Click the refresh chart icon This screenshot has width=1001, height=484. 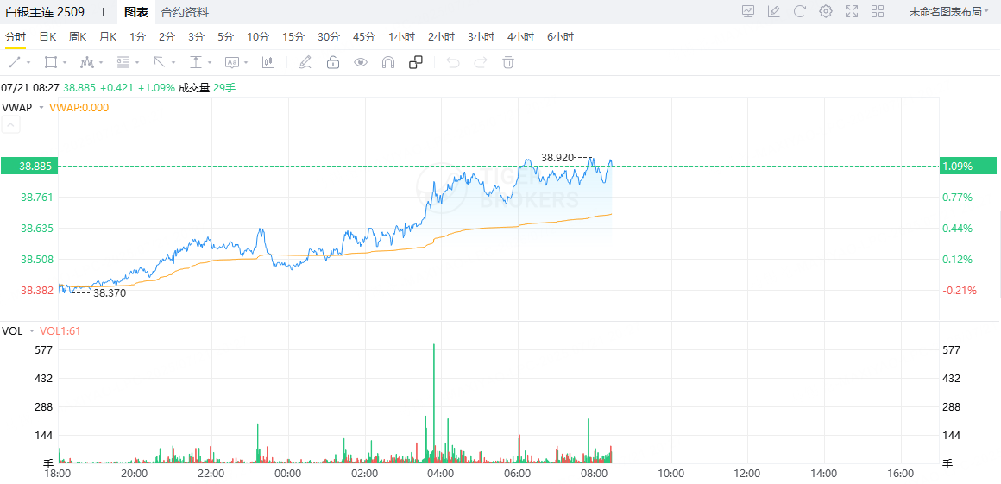[799, 11]
